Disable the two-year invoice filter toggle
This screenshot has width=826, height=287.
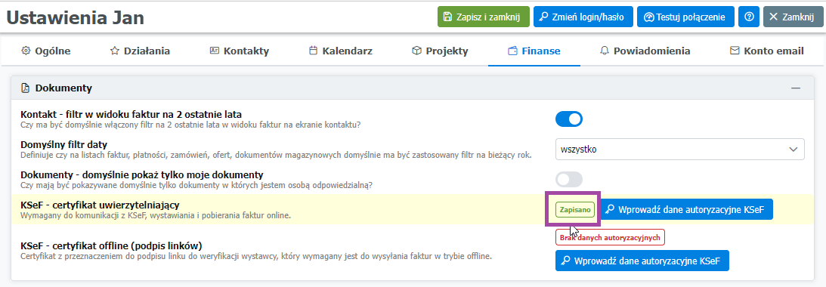(569, 119)
